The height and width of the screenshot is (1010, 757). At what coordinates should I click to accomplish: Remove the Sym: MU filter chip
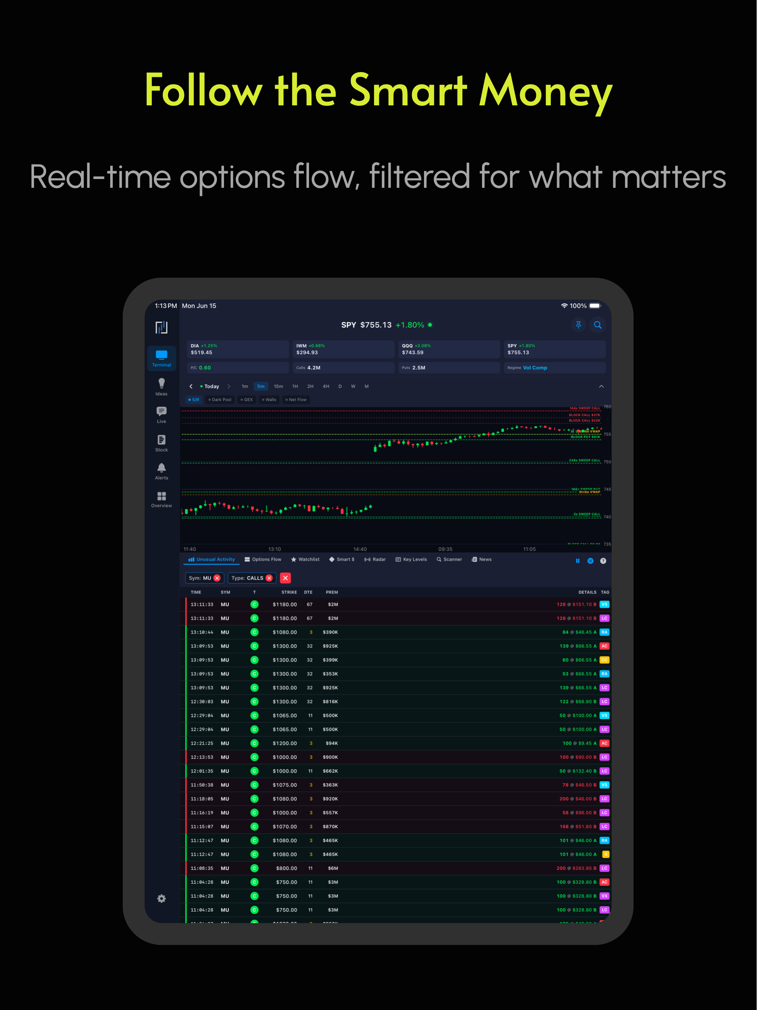[217, 578]
